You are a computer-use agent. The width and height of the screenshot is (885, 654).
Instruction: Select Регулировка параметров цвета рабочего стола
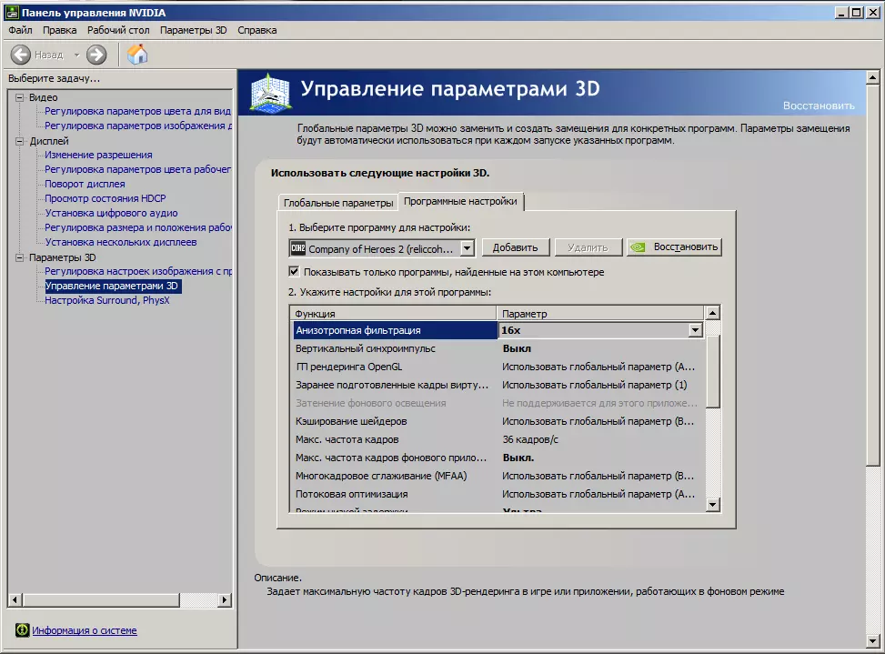pyautogui.click(x=137, y=169)
